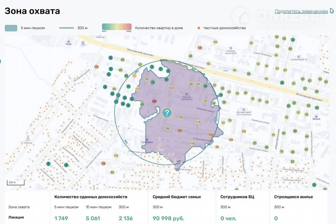
Task: Select the Локация row label
Action: 16,217
